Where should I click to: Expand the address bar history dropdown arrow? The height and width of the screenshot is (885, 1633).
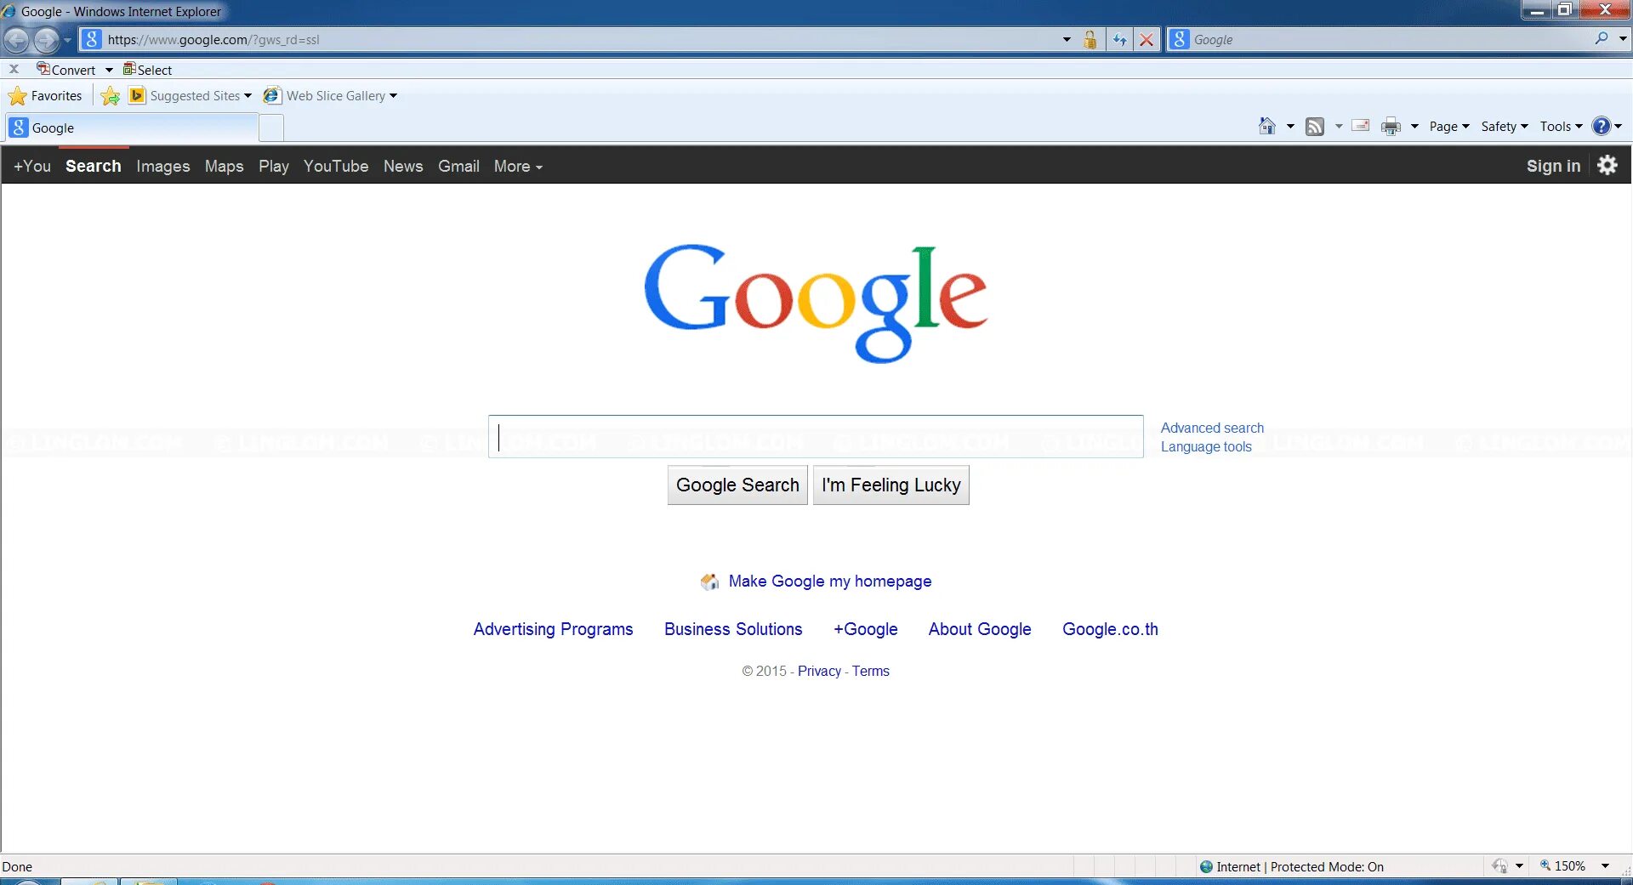point(1067,39)
